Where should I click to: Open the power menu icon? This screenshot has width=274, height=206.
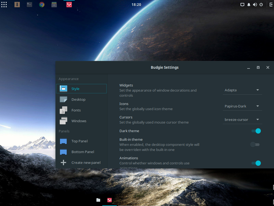click(261, 5)
